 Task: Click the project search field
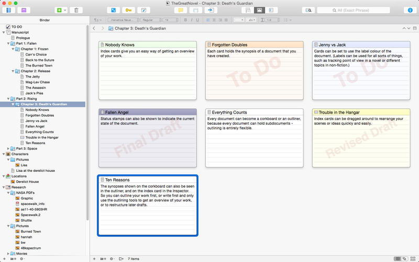[353, 10]
